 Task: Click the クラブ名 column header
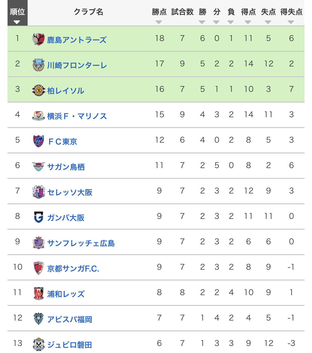pyautogui.click(x=88, y=12)
